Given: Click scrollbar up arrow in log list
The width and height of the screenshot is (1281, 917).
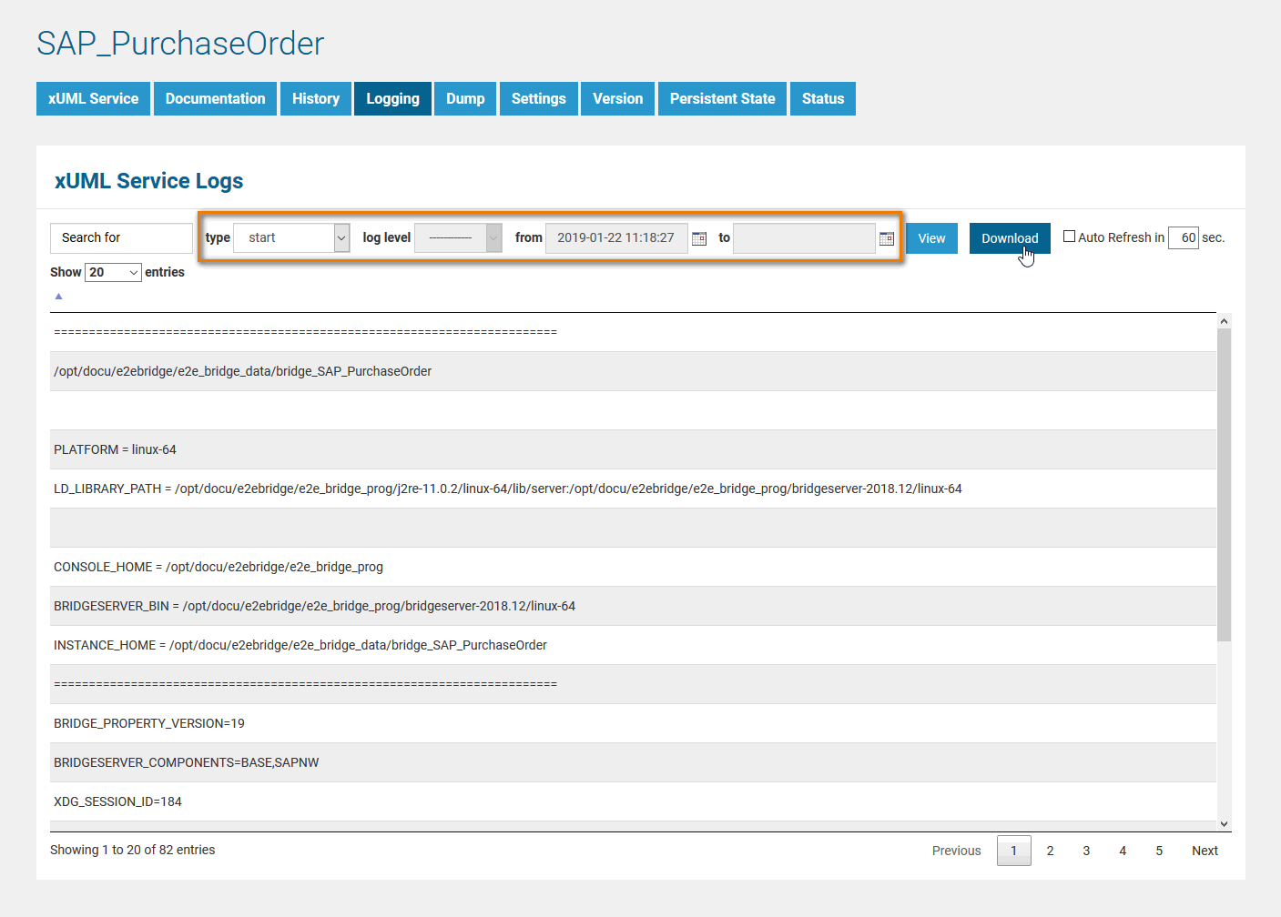Looking at the screenshot, I should pos(1224,321).
